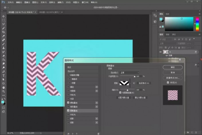The width and height of the screenshot is (202, 135).
Task: Select the Path Selection arrow tool
Action: (x=3, y=80)
